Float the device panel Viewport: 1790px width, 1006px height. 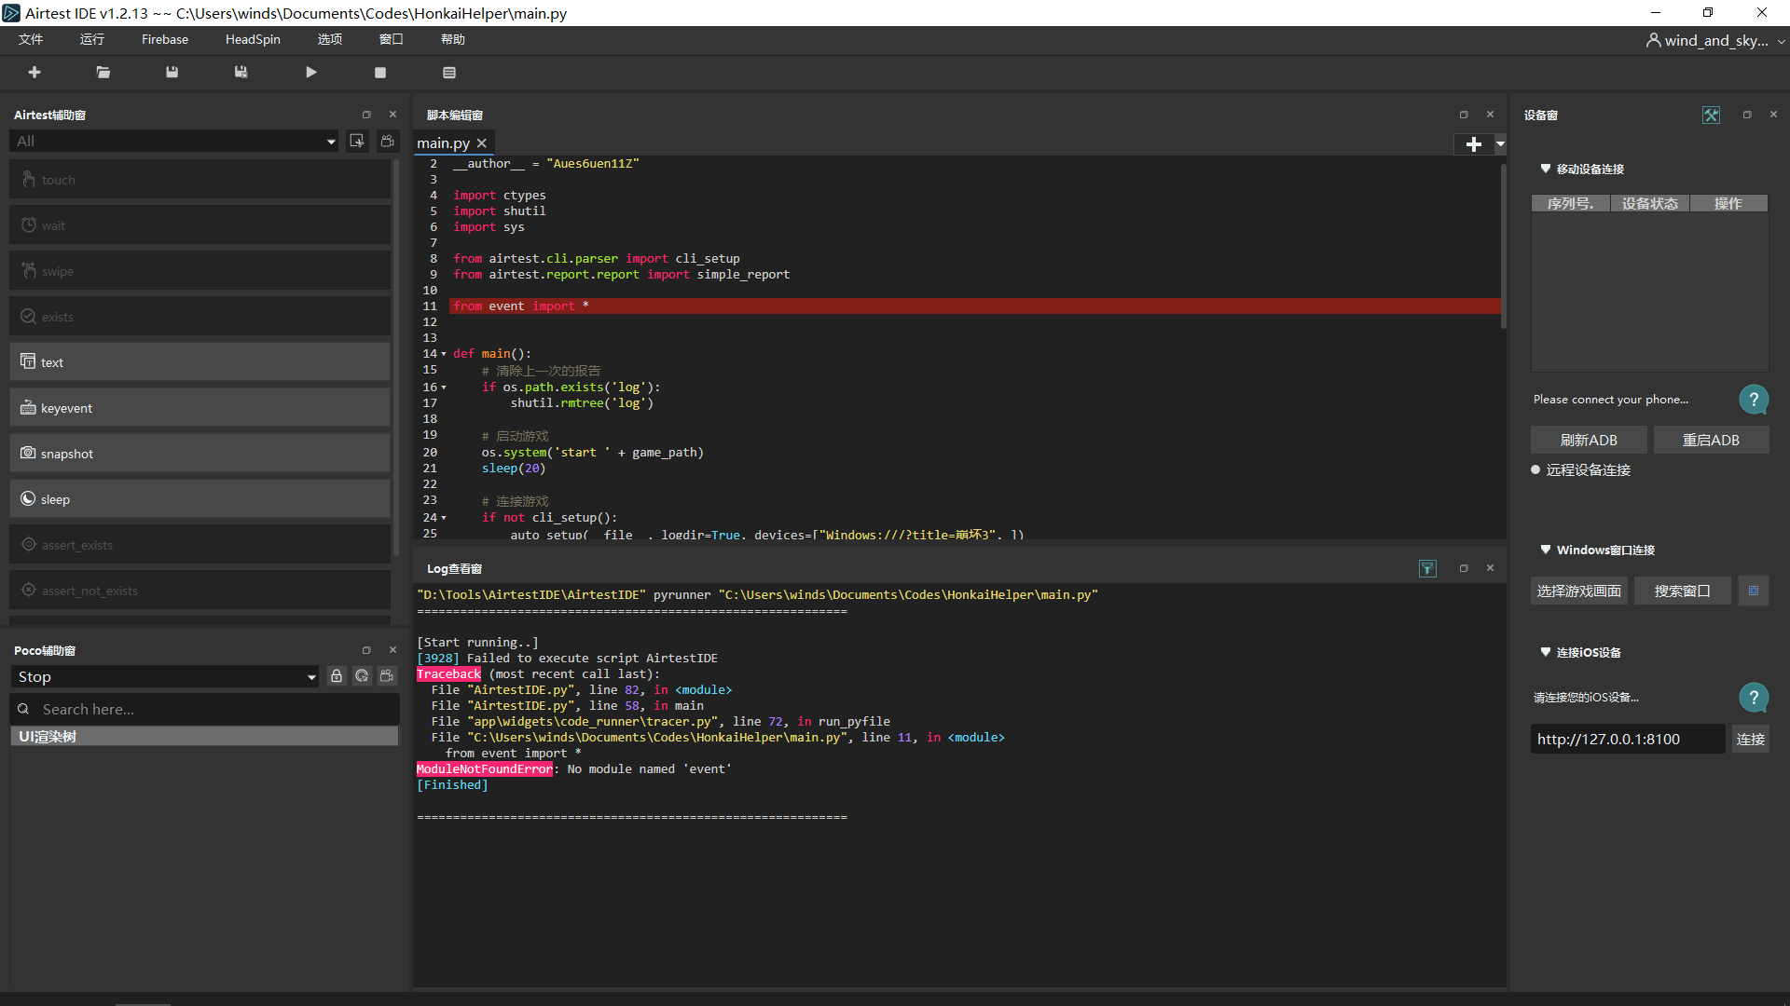1747,115
